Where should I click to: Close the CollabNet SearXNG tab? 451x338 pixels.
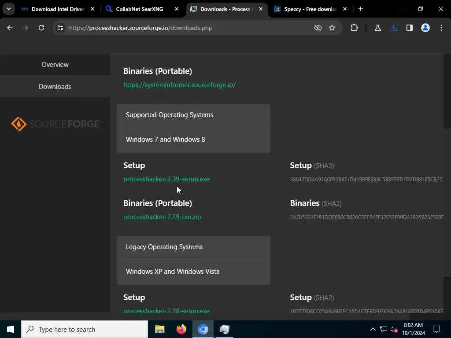tap(177, 9)
